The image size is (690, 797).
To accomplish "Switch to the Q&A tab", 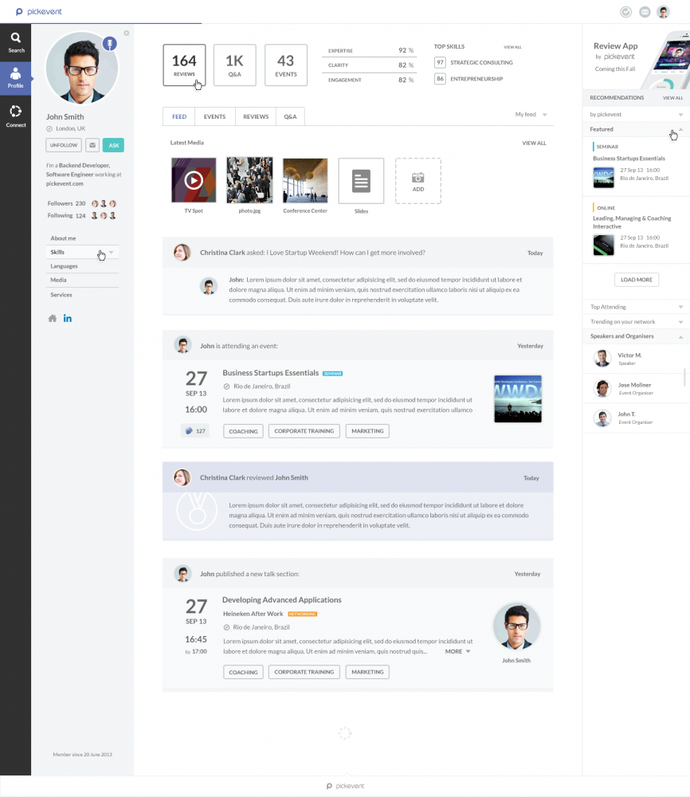I will coord(290,116).
